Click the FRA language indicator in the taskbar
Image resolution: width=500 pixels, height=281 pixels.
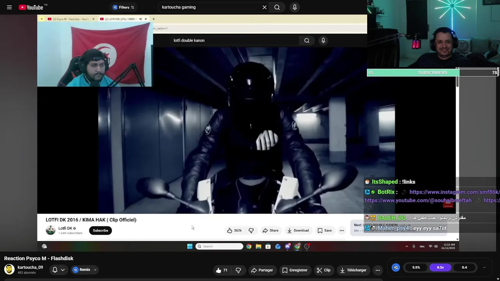point(422,246)
